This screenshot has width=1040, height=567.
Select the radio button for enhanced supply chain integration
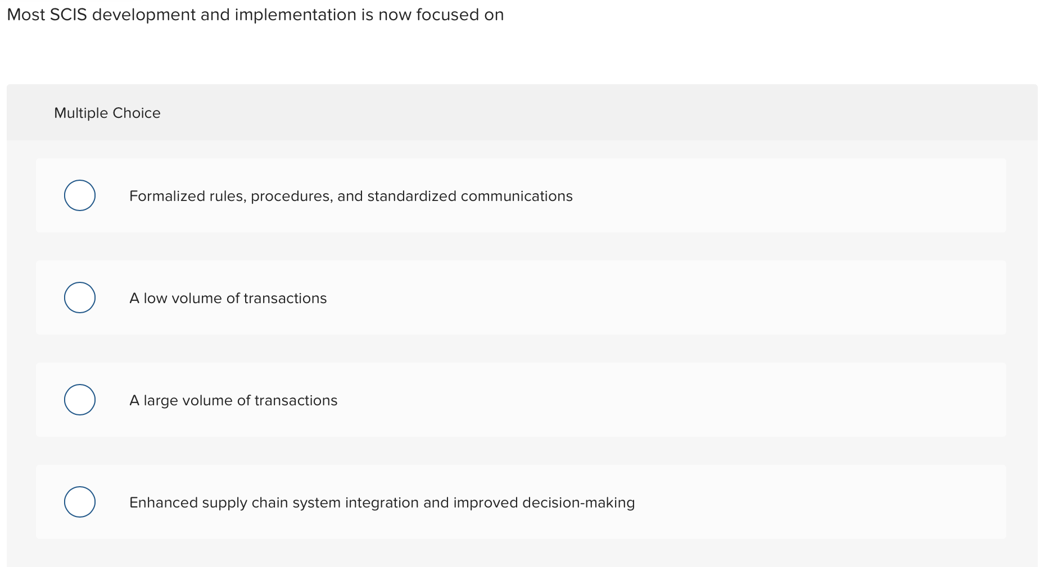tap(80, 502)
